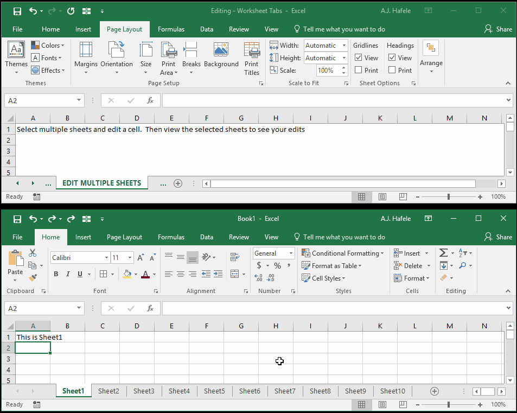Click cell A1 'This is Sheet1'
The width and height of the screenshot is (517, 413).
(x=33, y=337)
